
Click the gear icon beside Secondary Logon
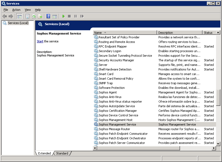(x=96, y=51)
